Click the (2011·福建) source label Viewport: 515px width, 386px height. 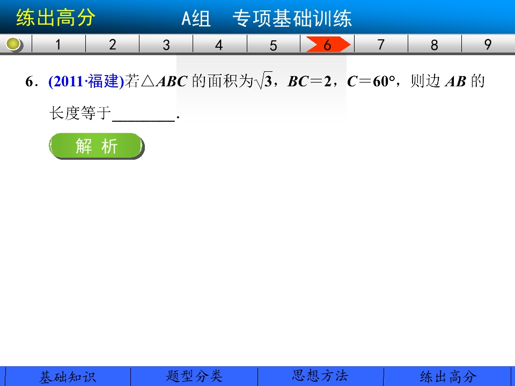tap(86, 81)
